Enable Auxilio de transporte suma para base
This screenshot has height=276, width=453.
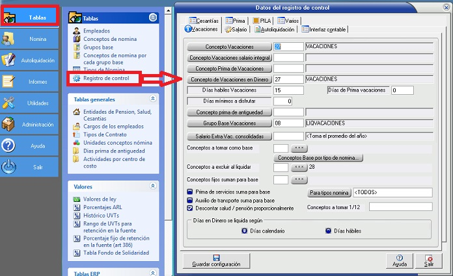pyautogui.click(x=190, y=201)
